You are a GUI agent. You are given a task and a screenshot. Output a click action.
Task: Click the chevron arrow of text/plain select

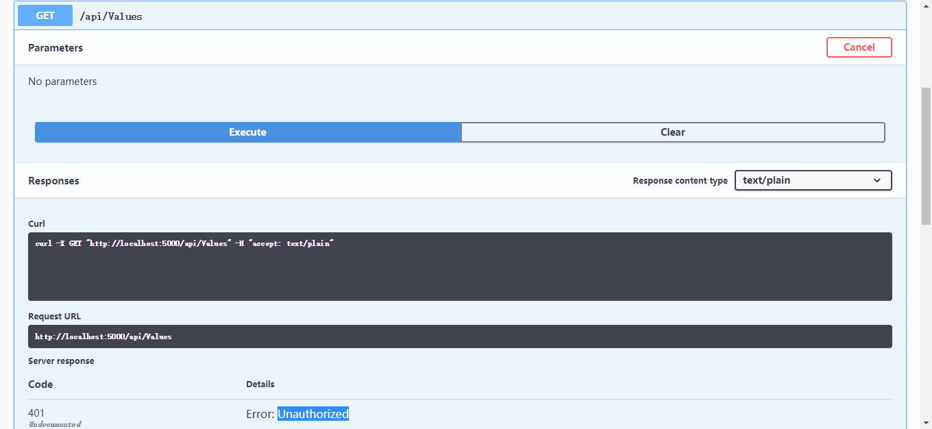pos(877,180)
